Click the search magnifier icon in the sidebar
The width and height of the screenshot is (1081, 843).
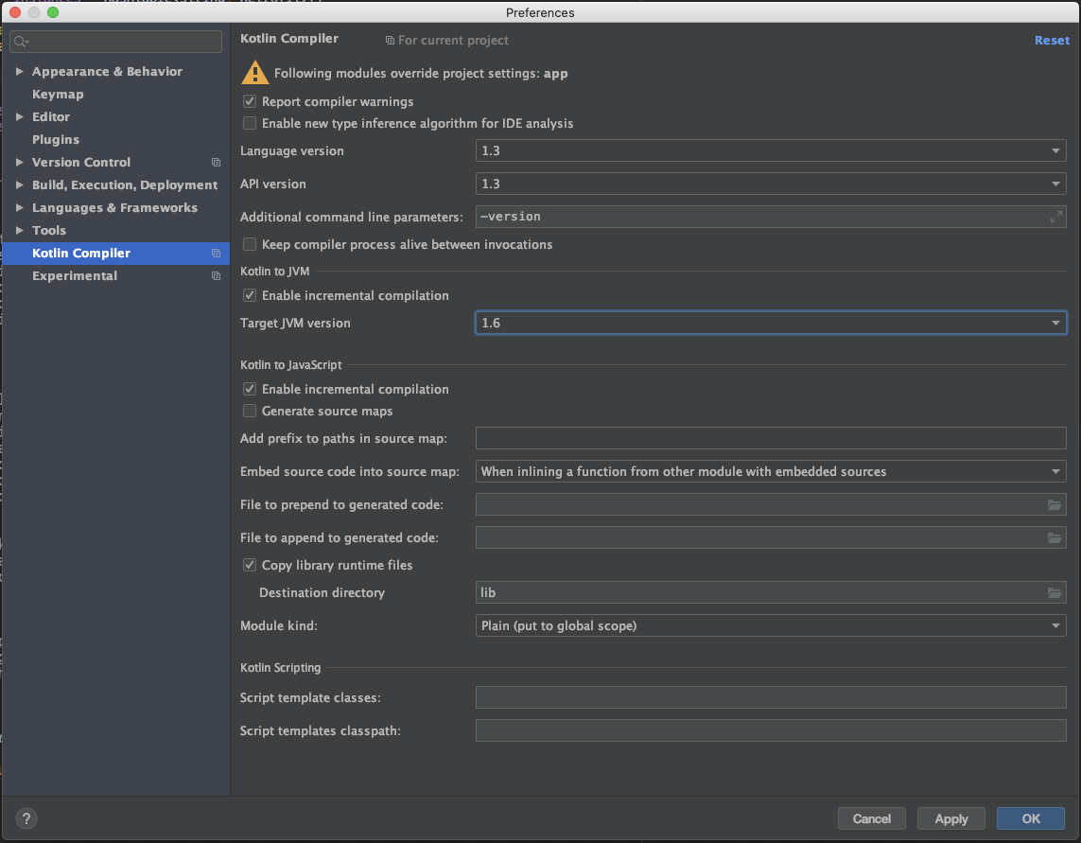point(21,42)
